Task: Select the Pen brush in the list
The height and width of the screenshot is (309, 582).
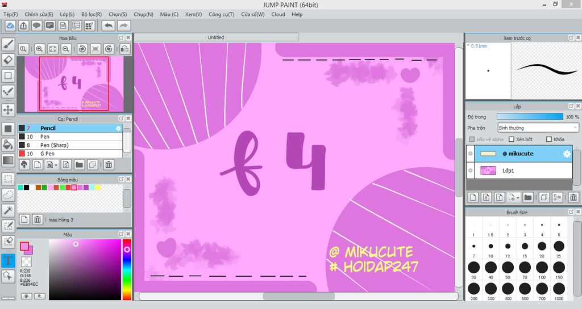Action: pyautogui.click(x=70, y=137)
